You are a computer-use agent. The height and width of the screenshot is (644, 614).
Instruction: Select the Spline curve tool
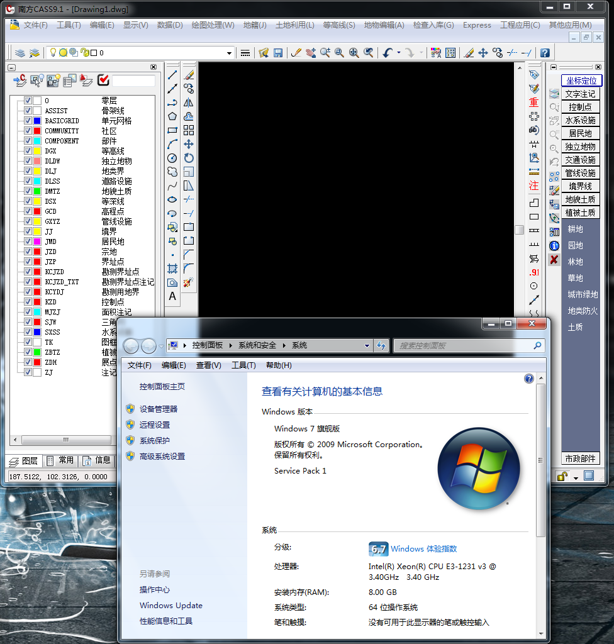172,186
